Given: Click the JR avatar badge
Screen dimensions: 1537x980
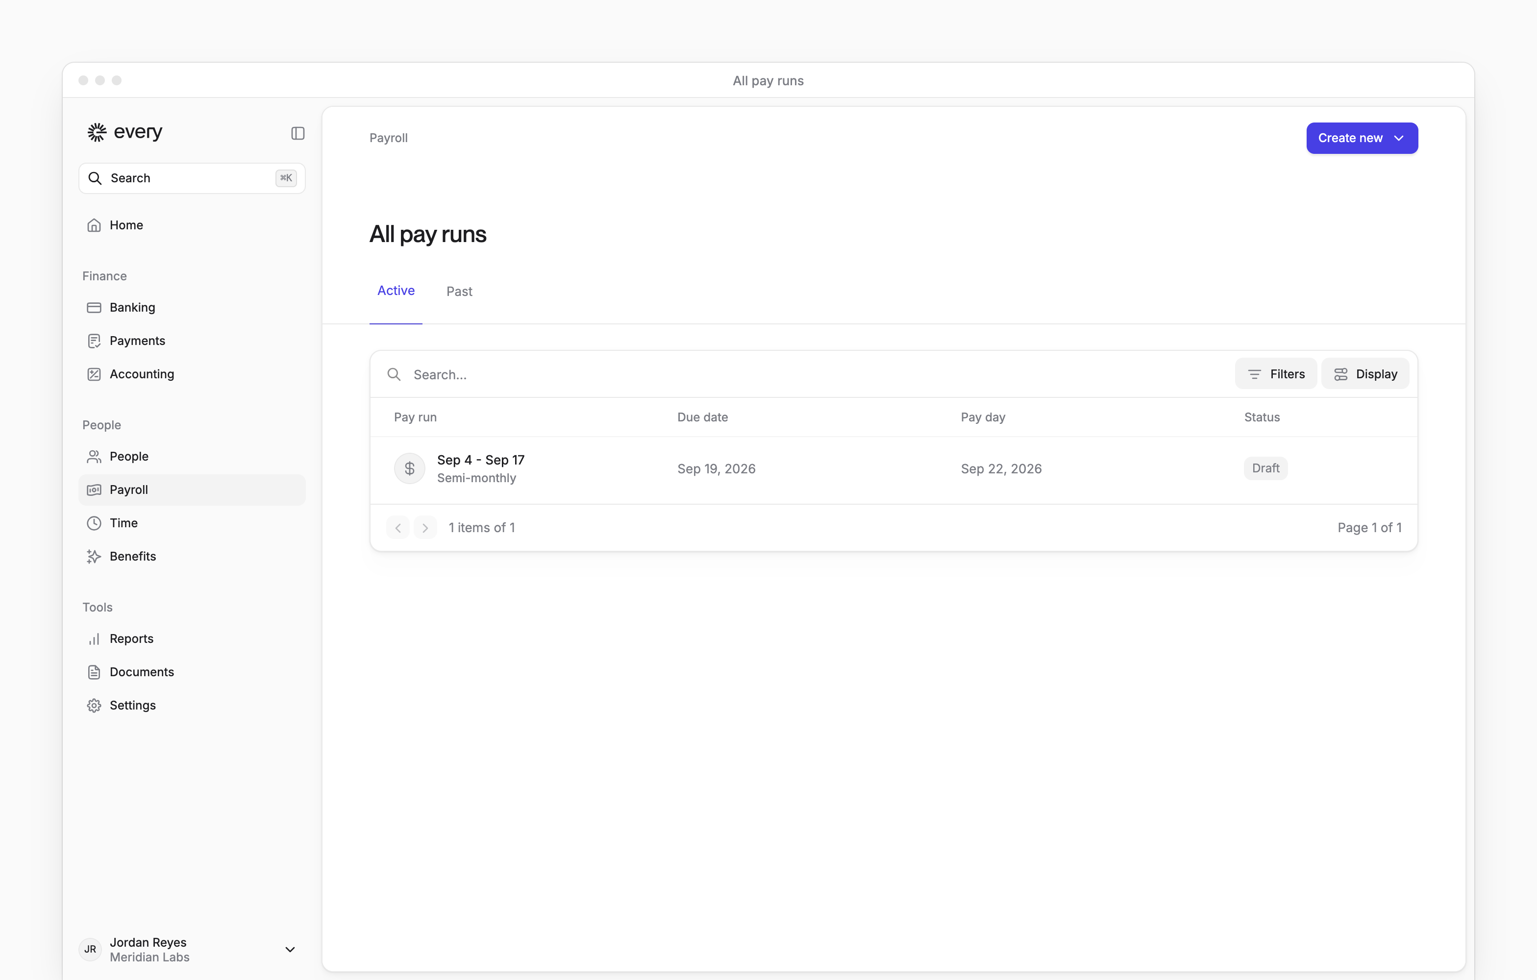Looking at the screenshot, I should point(91,950).
